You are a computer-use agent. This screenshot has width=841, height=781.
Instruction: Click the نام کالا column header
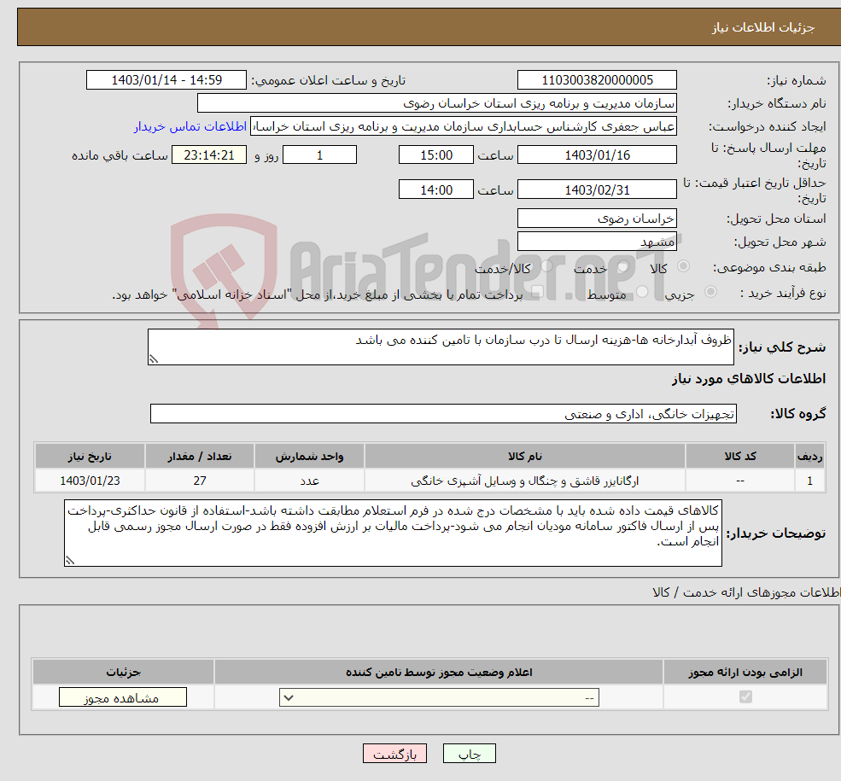[525, 456]
